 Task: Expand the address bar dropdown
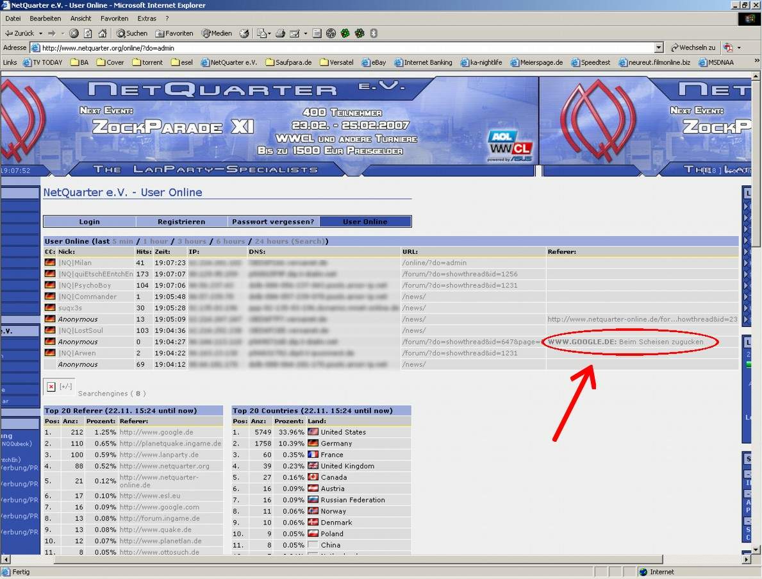coord(659,47)
